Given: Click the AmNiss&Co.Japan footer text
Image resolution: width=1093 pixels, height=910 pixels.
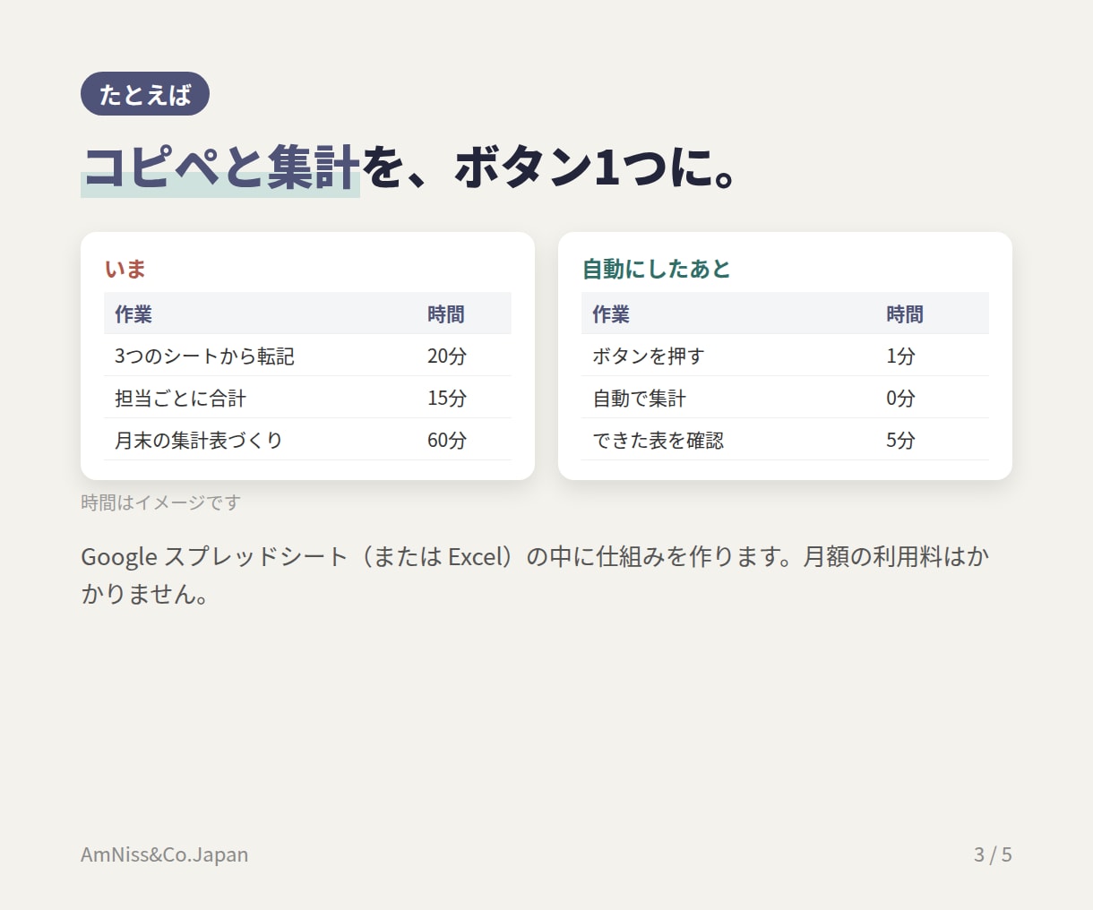Looking at the screenshot, I should click(x=165, y=854).
